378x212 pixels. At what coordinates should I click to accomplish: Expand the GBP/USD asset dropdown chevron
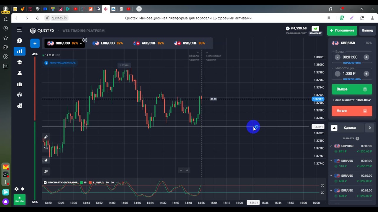click(x=81, y=43)
